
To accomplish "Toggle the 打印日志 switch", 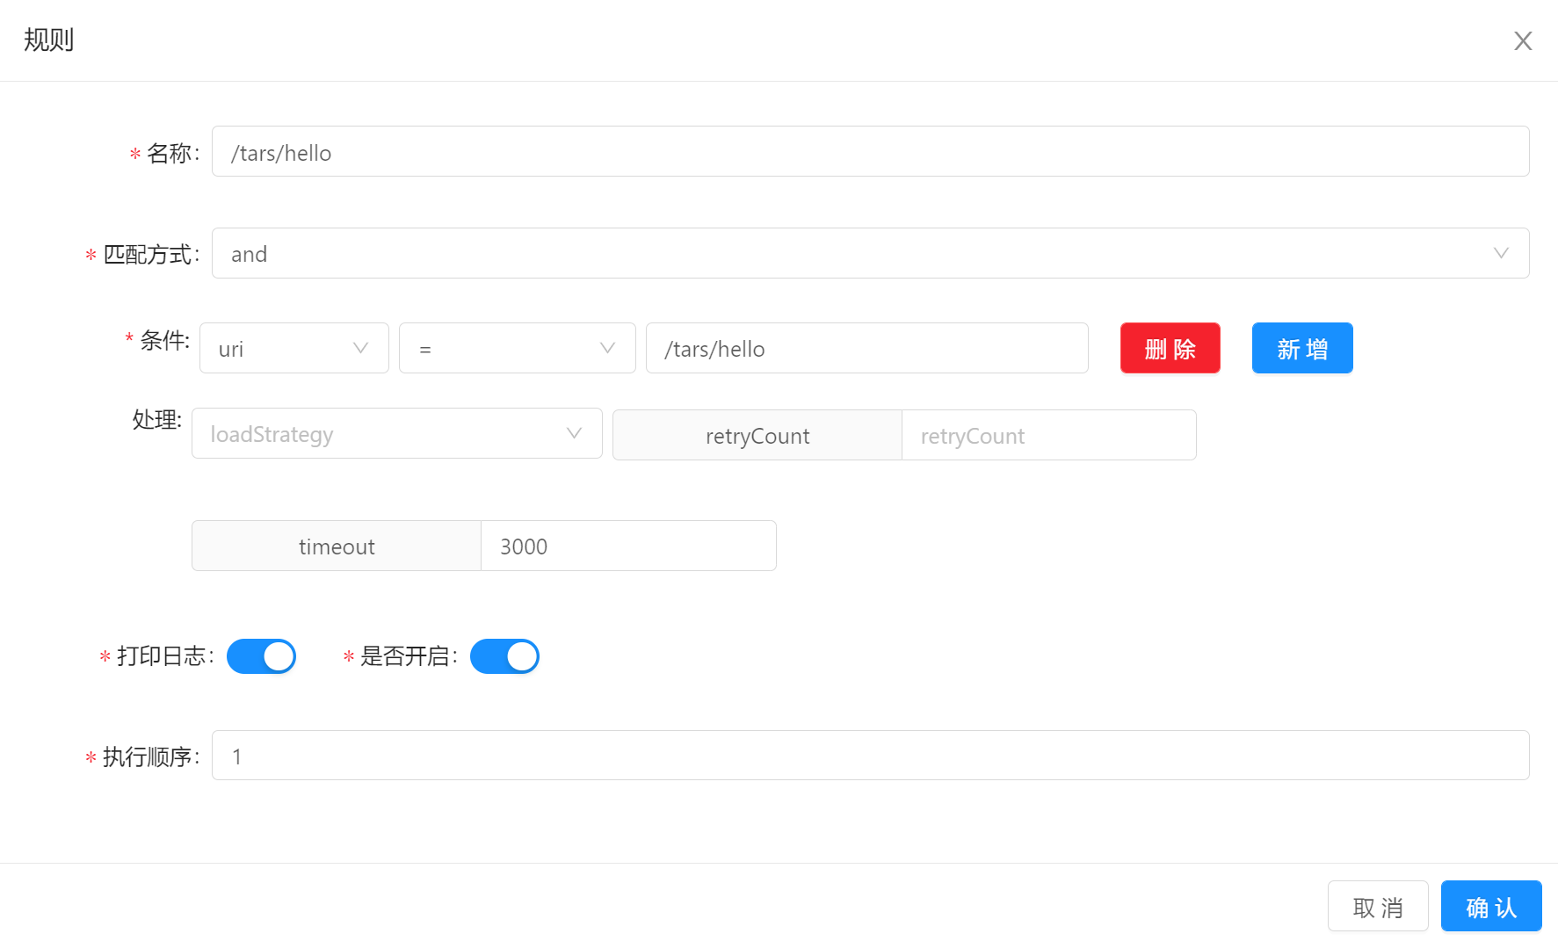I will (261, 656).
